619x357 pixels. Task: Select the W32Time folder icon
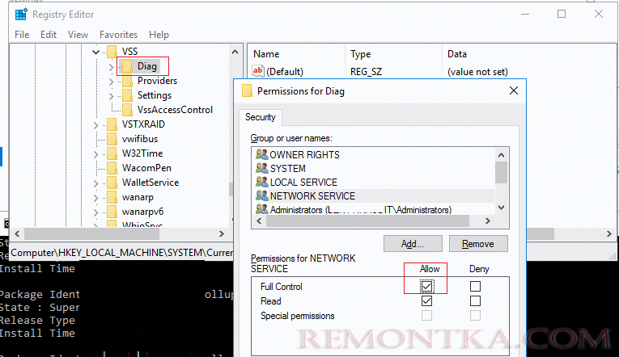click(x=112, y=153)
